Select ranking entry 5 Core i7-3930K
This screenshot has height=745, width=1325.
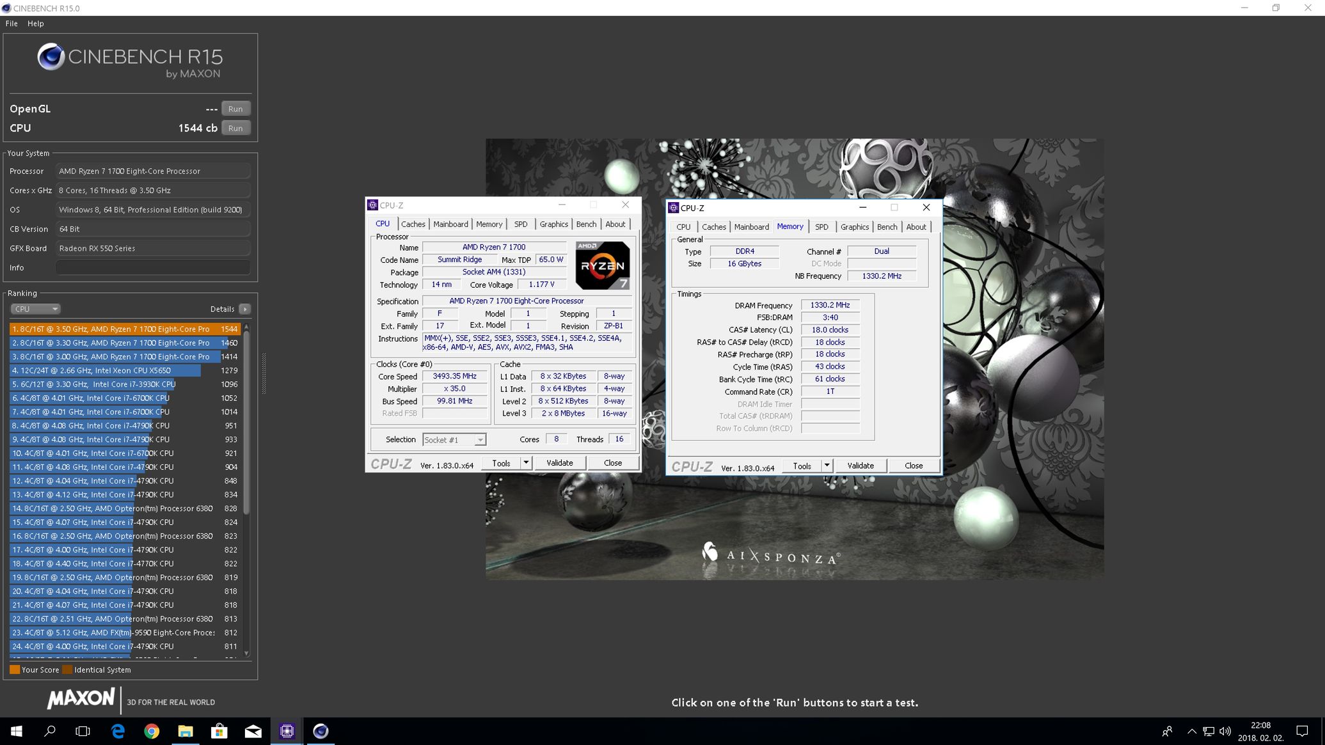(x=125, y=384)
